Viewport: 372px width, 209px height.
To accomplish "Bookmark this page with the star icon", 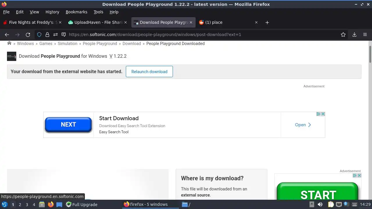I will tap(343, 35).
